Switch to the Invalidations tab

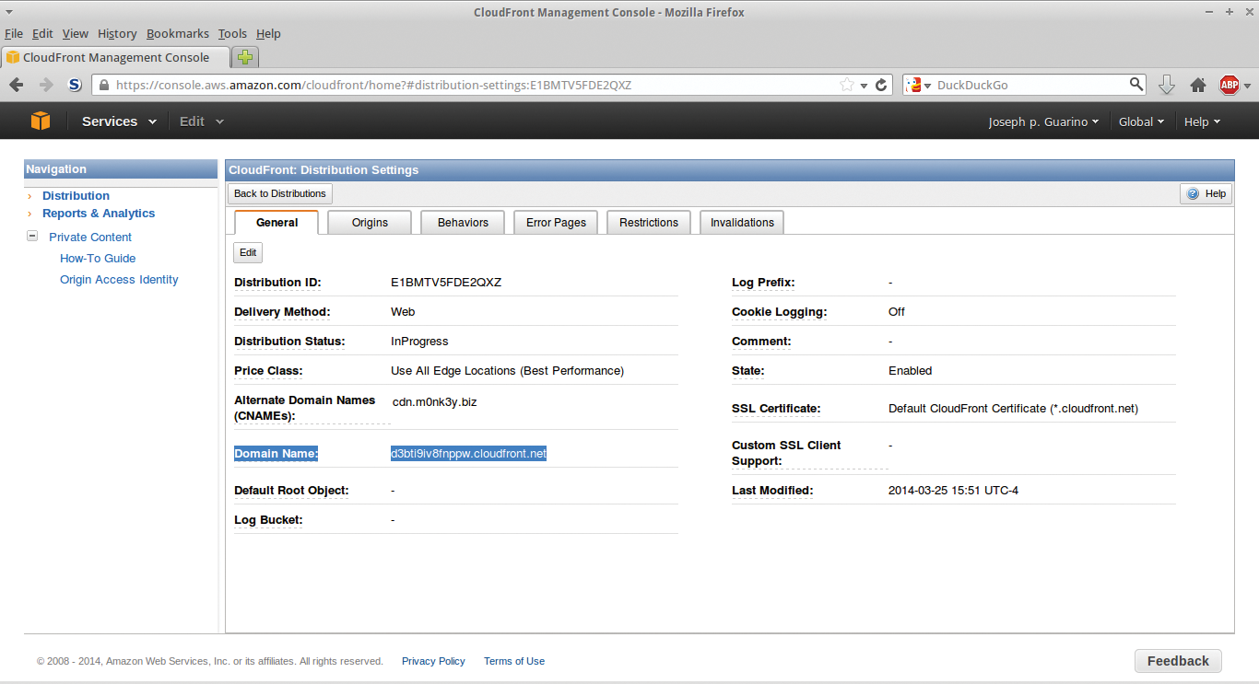tap(742, 223)
